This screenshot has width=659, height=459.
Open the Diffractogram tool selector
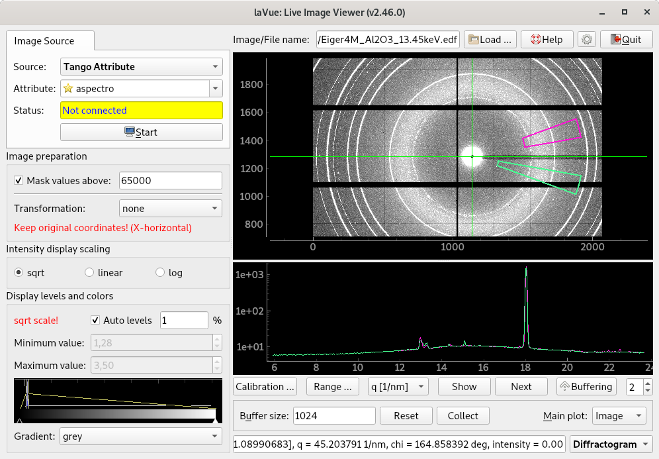click(611, 444)
